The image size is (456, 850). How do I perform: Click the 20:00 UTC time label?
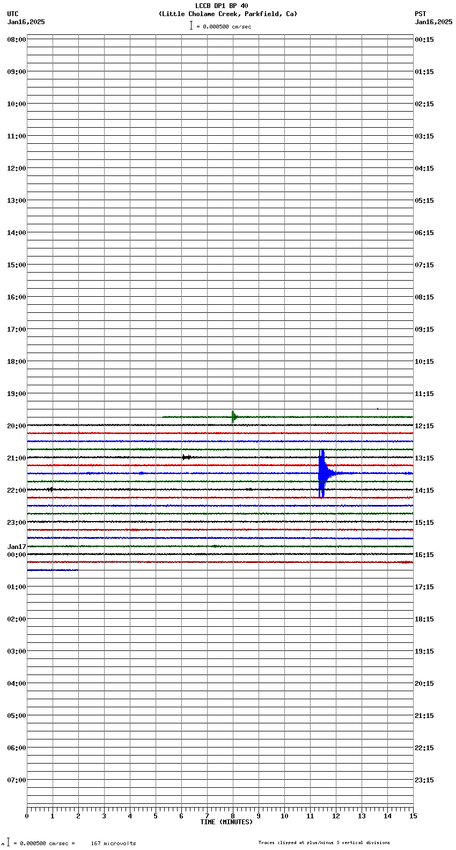[x=16, y=426]
